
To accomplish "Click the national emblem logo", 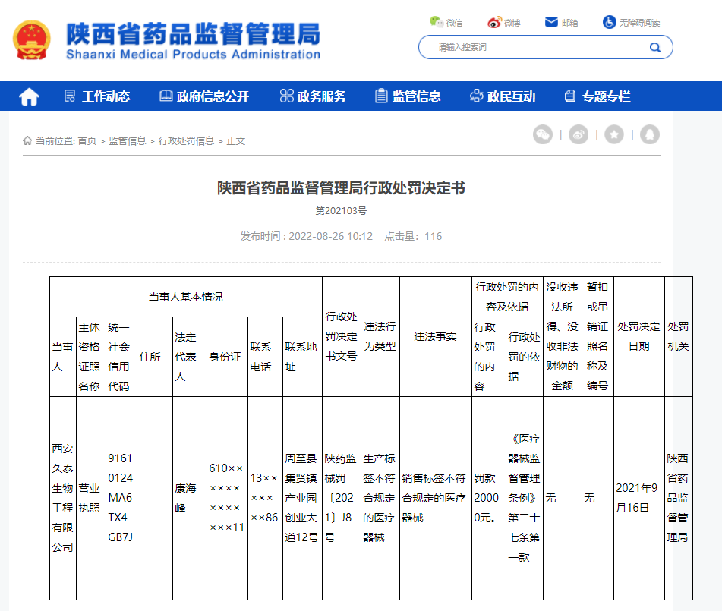I will pyautogui.click(x=31, y=40).
